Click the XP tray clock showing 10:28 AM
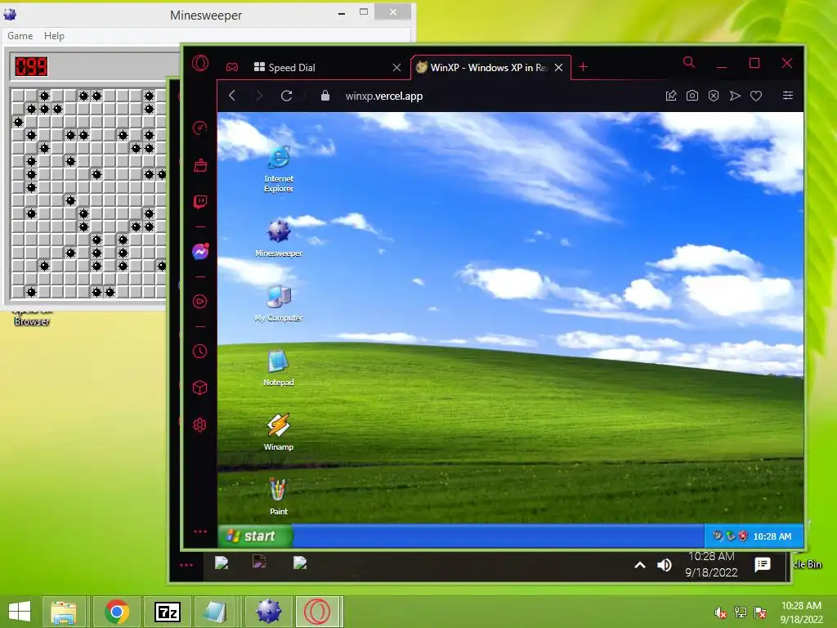 click(x=772, y=536)
